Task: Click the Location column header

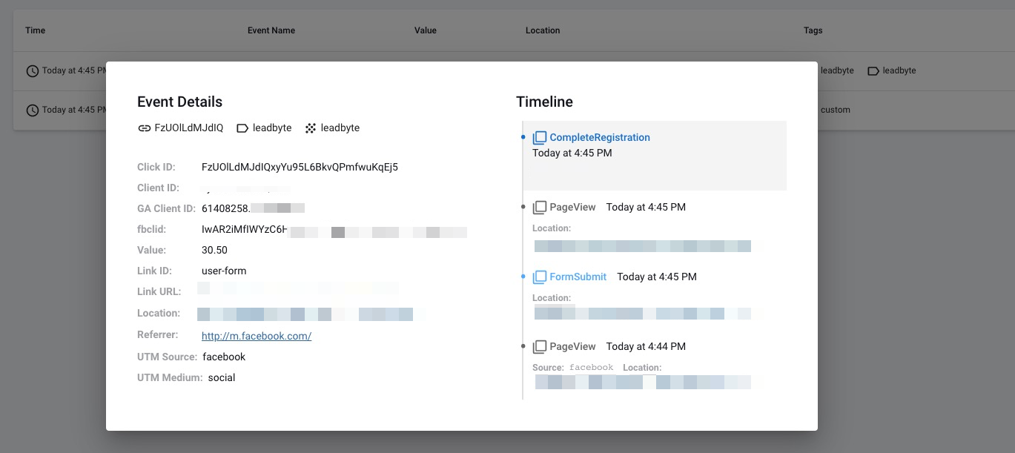Action: 543,31
